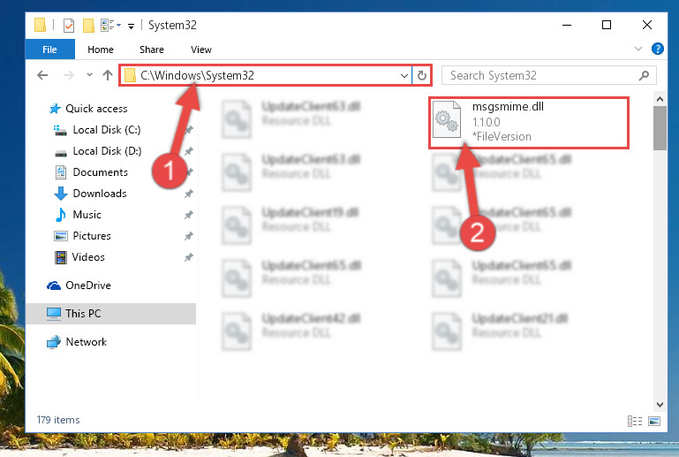Screen dimensions: 679x457
Task: Refresh the System32 folder view
Action: coord(422,76)
